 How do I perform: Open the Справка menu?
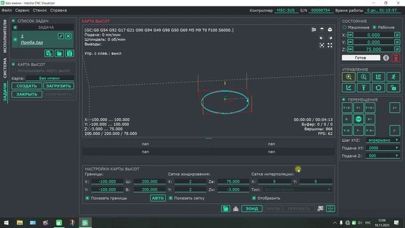pyautogui.click(x=58, y=10)
